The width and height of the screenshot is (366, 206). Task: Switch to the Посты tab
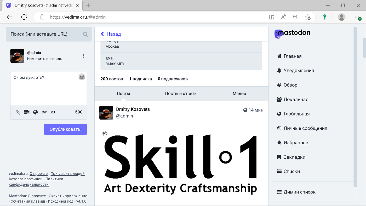123,94
